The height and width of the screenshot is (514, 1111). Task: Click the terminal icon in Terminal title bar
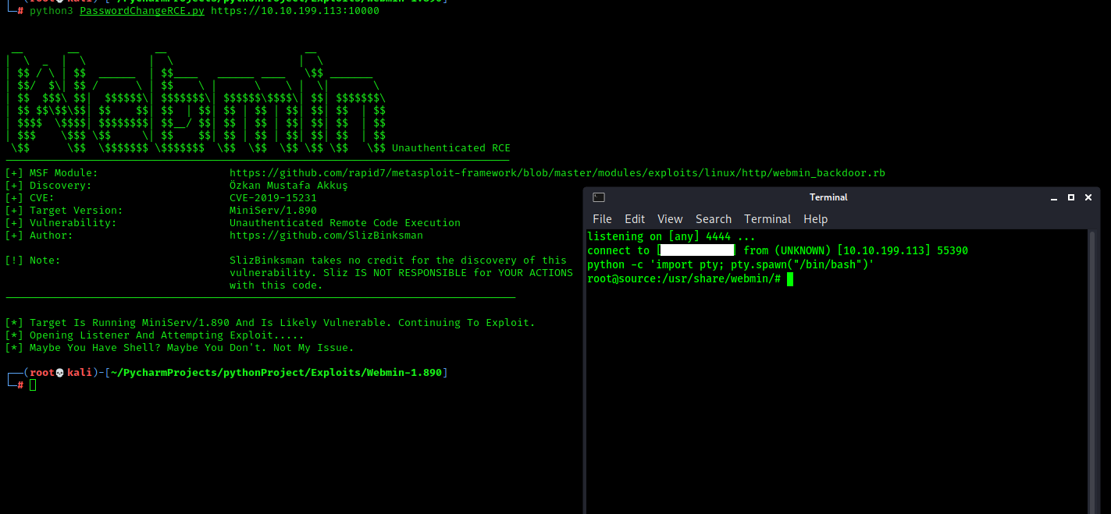pos(599,197)
